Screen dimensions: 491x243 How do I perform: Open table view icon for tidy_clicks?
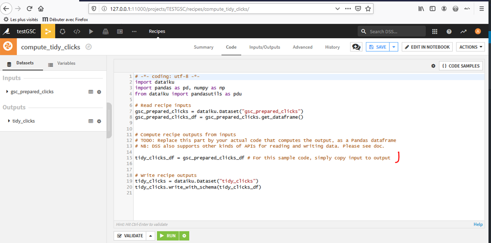91,121
